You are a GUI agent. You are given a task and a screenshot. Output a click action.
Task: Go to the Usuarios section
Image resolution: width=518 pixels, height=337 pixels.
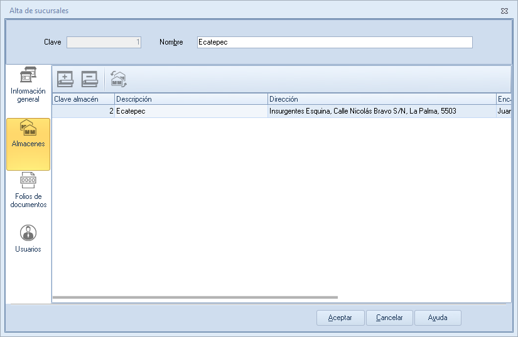pos(28,239)
